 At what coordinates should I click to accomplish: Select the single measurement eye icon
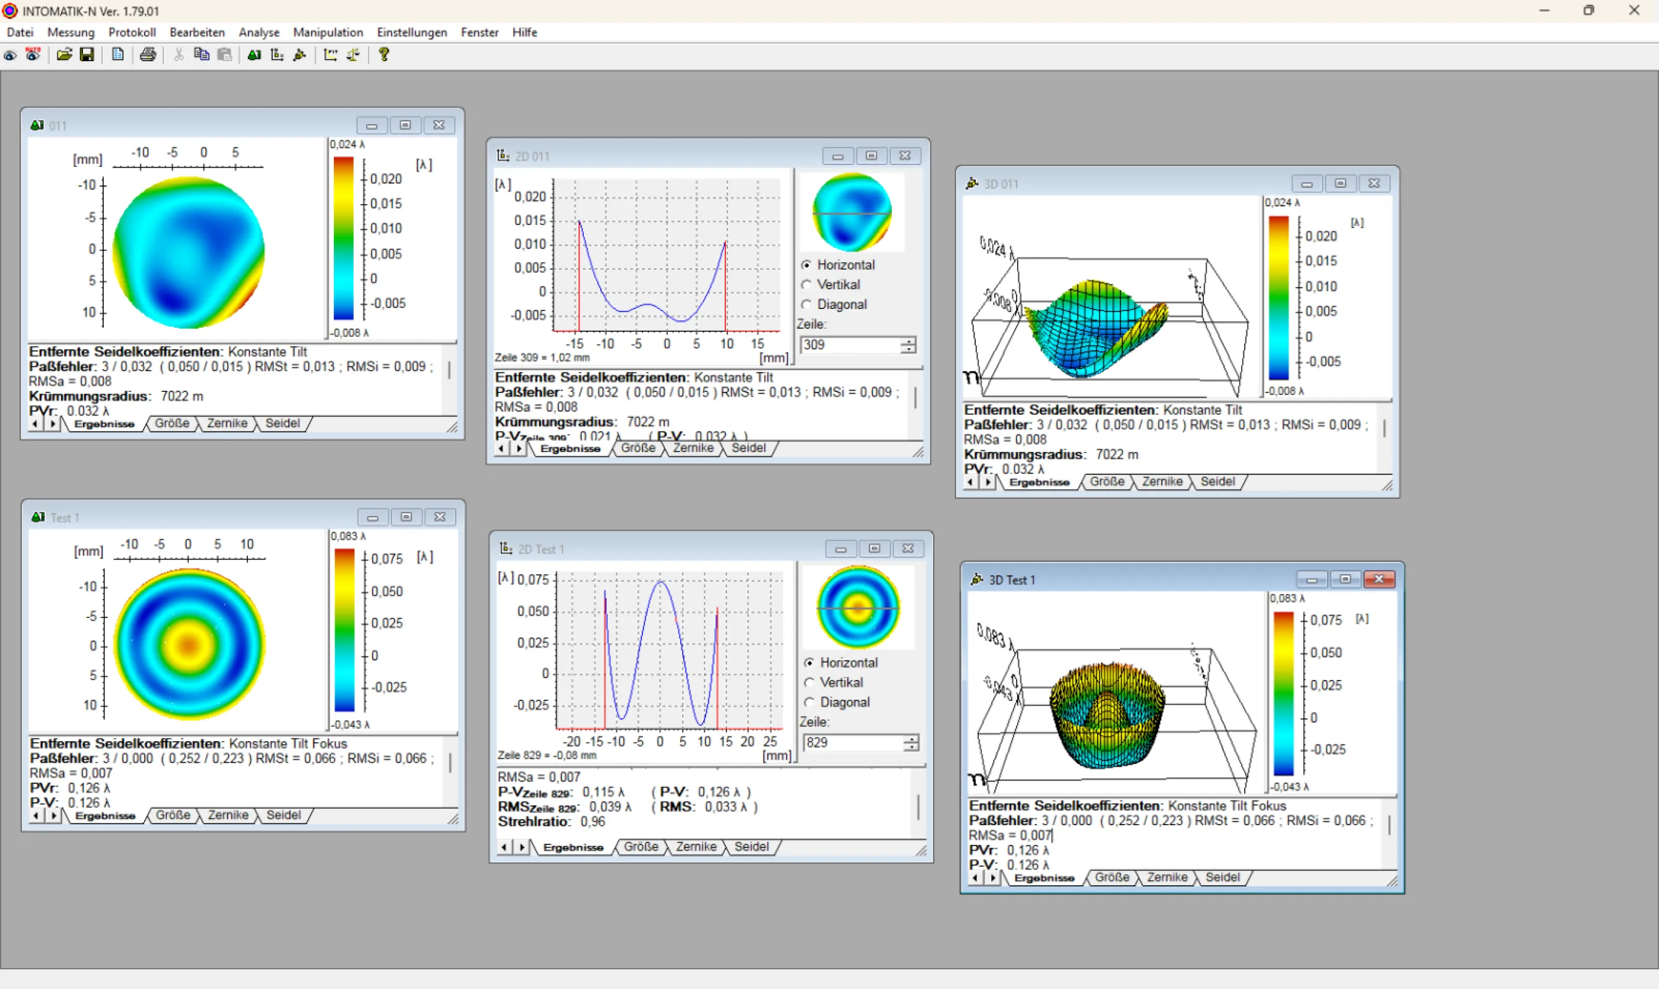(10, 54)
